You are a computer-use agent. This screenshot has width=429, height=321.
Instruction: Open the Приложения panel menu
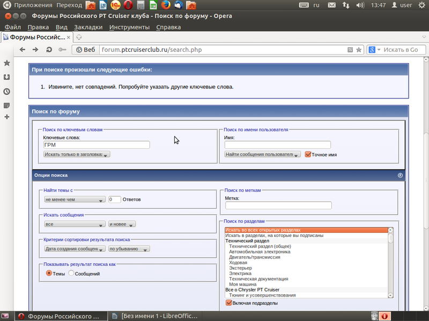pyautogui.click(x=33, y=5)
